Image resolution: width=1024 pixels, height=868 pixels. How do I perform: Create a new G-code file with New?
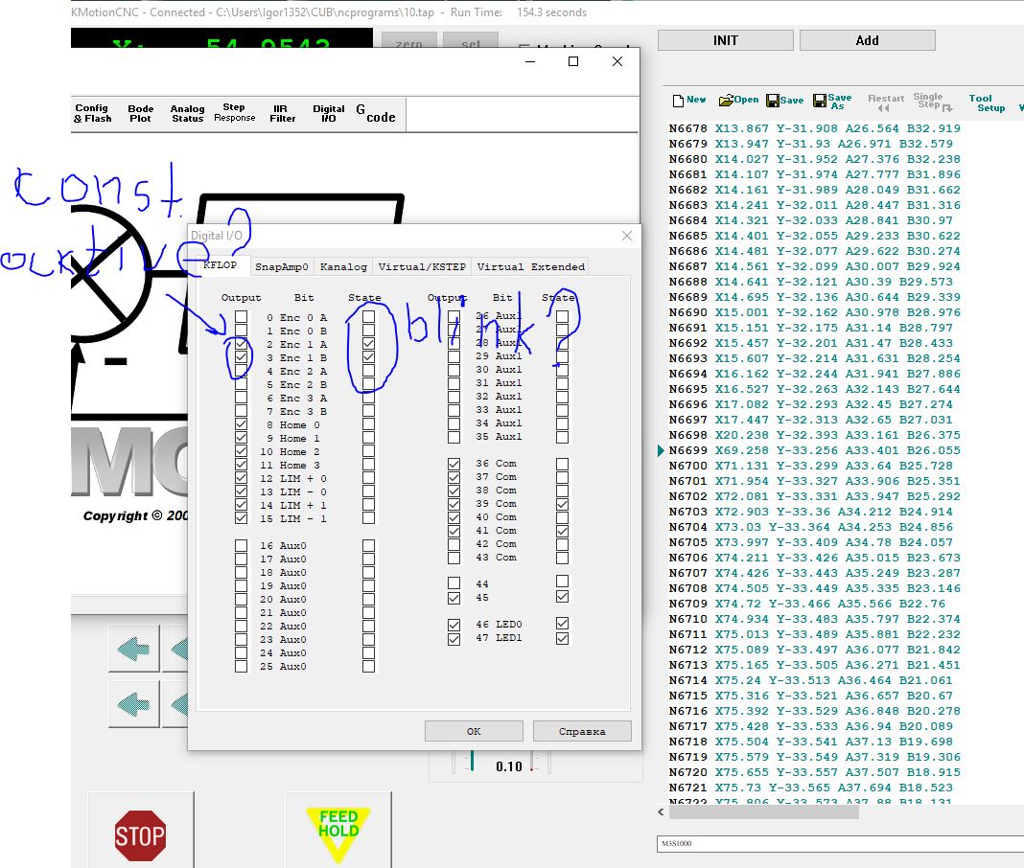(x=689, y=100)
